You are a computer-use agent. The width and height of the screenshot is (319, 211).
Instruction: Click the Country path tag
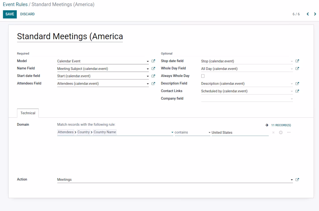click(x=83, y=132)
